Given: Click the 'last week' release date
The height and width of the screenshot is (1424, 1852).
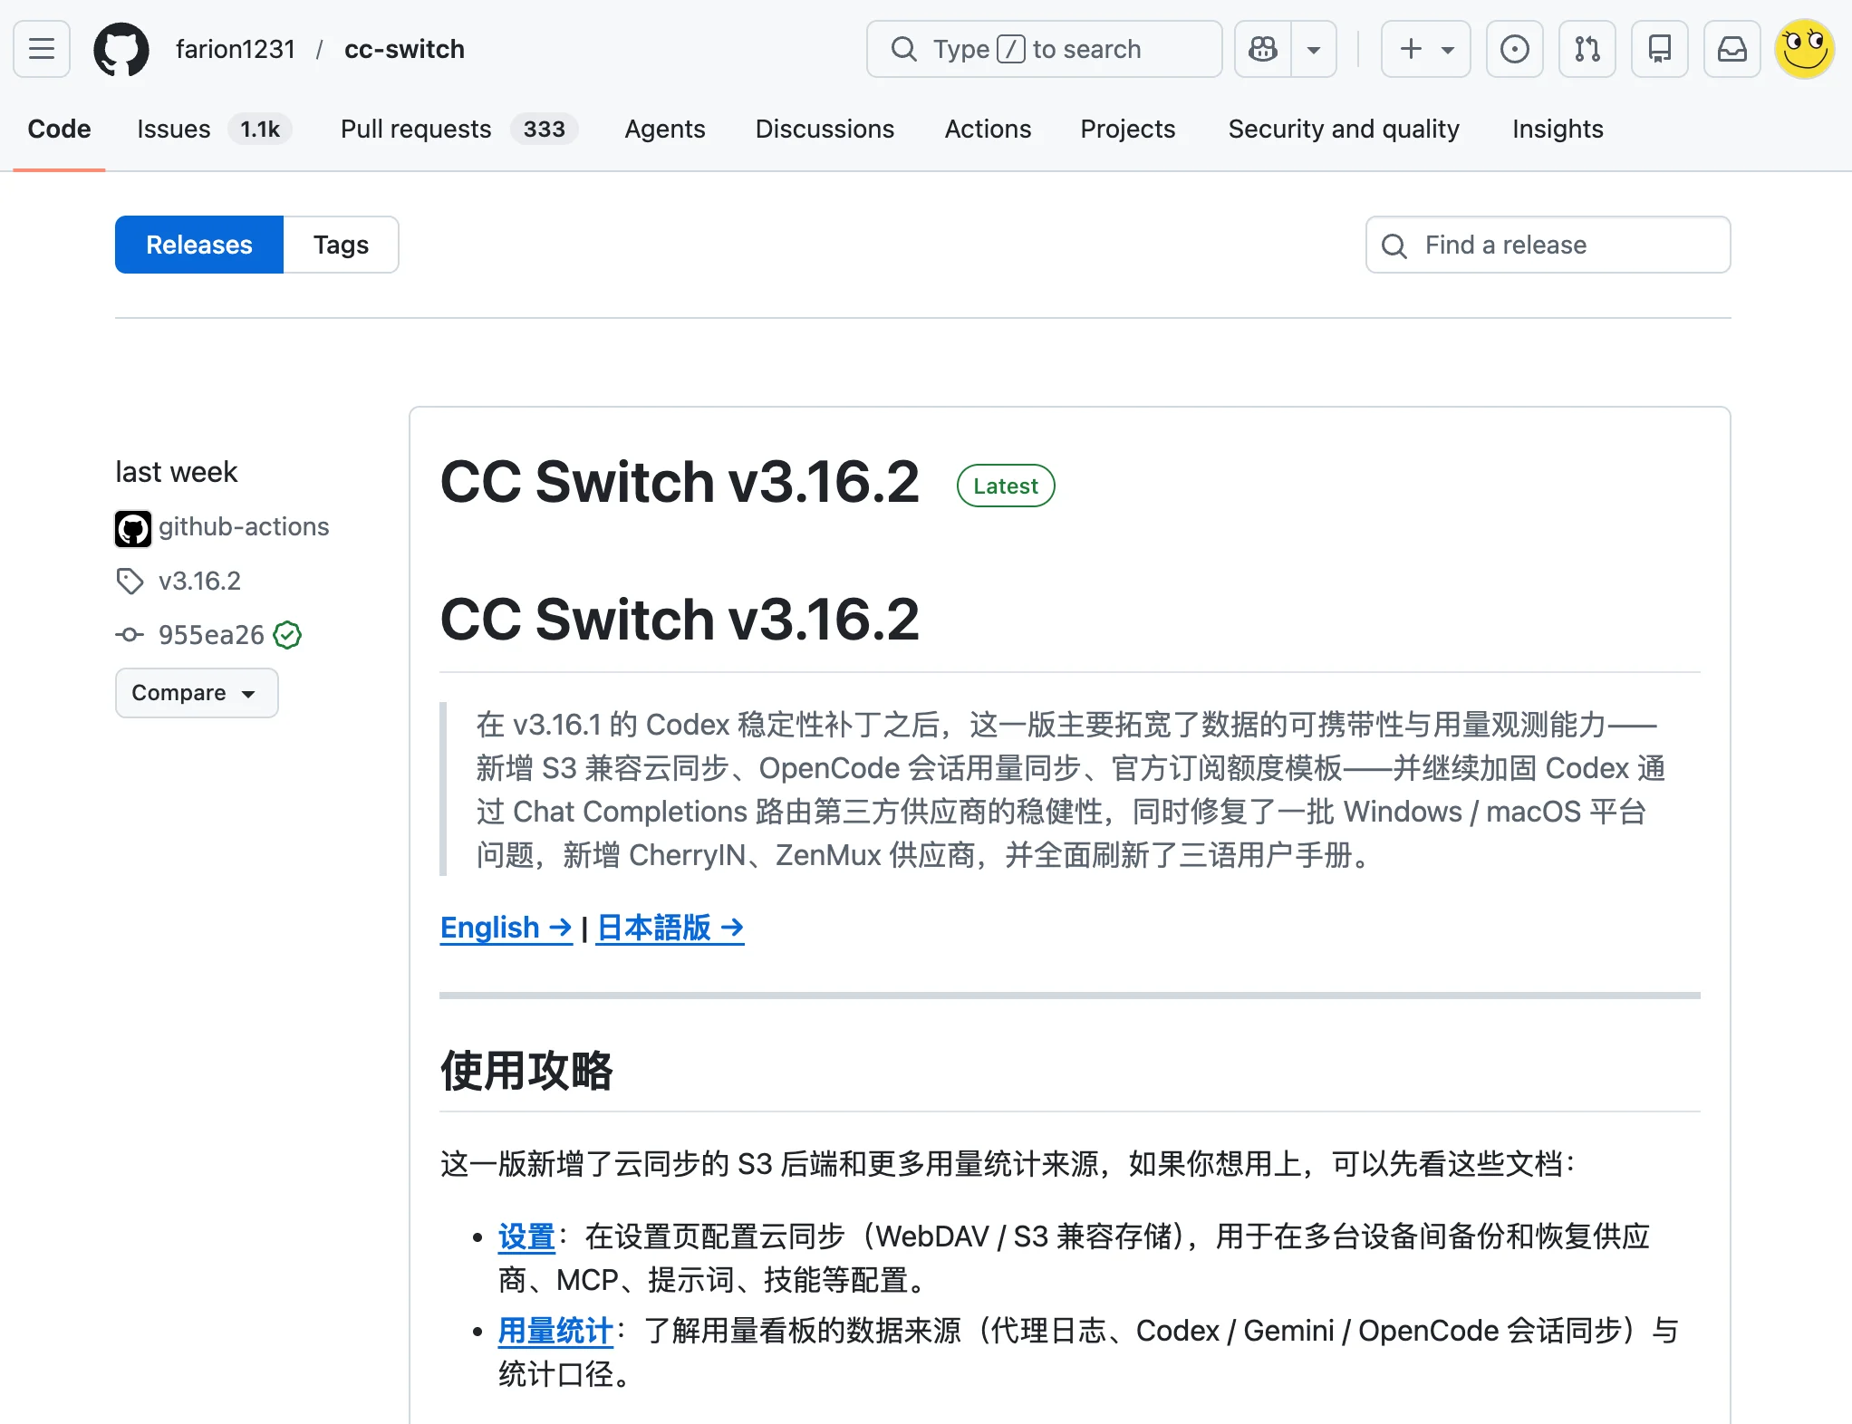Looking at the screenshot, I should coord(176,472).
